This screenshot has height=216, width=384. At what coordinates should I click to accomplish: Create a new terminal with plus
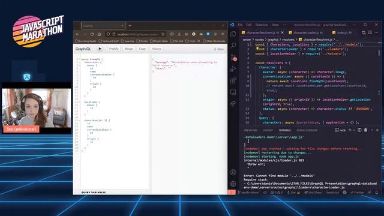click(x=350, y=130)
